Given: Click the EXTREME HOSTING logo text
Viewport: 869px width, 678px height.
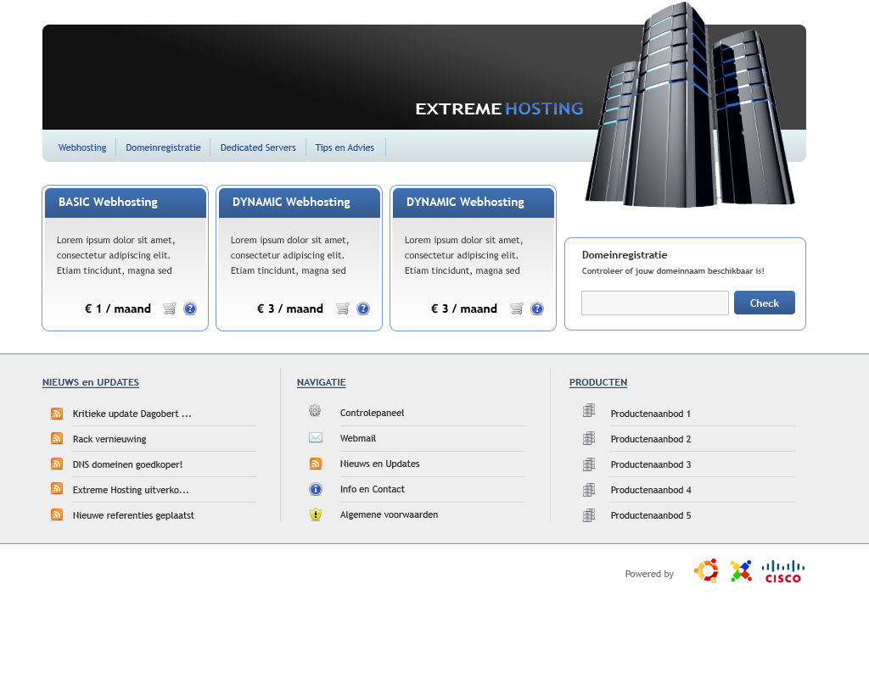Looking at the screenshot, I should pyautogui.click(x=499, y=108).
